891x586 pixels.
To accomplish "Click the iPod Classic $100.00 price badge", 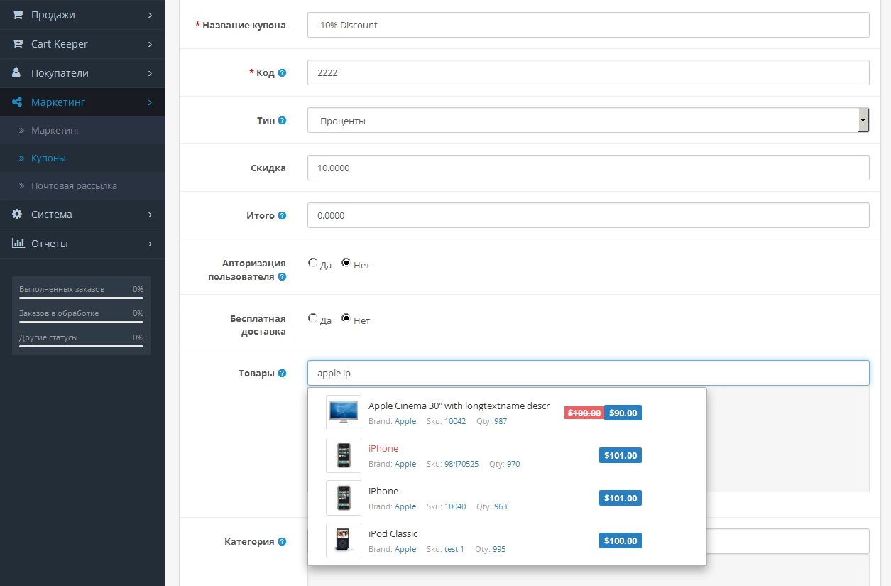I will point(621,541).
